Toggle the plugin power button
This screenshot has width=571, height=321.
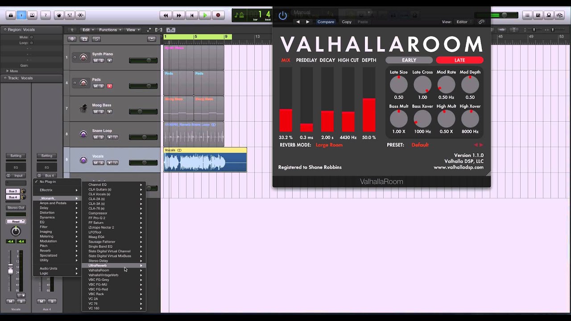(282, 16)
